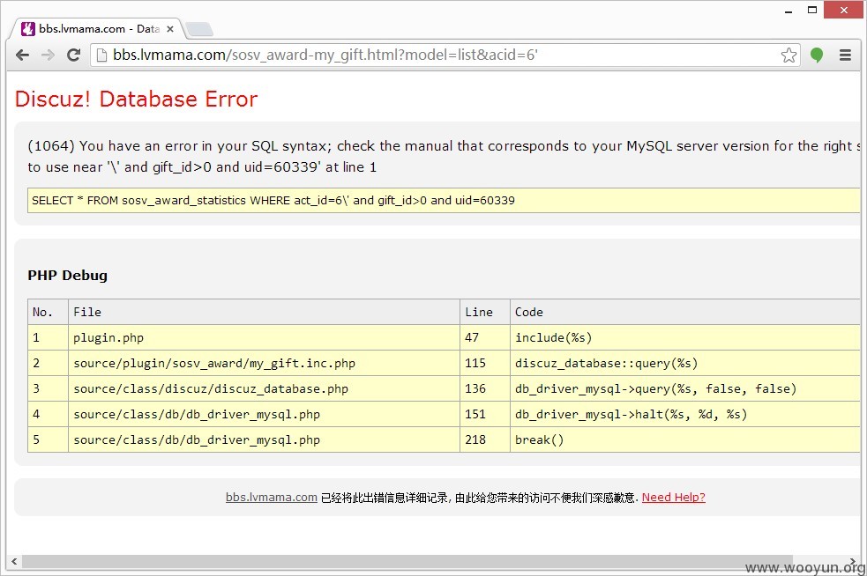Click the line number 218 cell
Viewport: 867px width, 576px height.
[x=484, y=439]
